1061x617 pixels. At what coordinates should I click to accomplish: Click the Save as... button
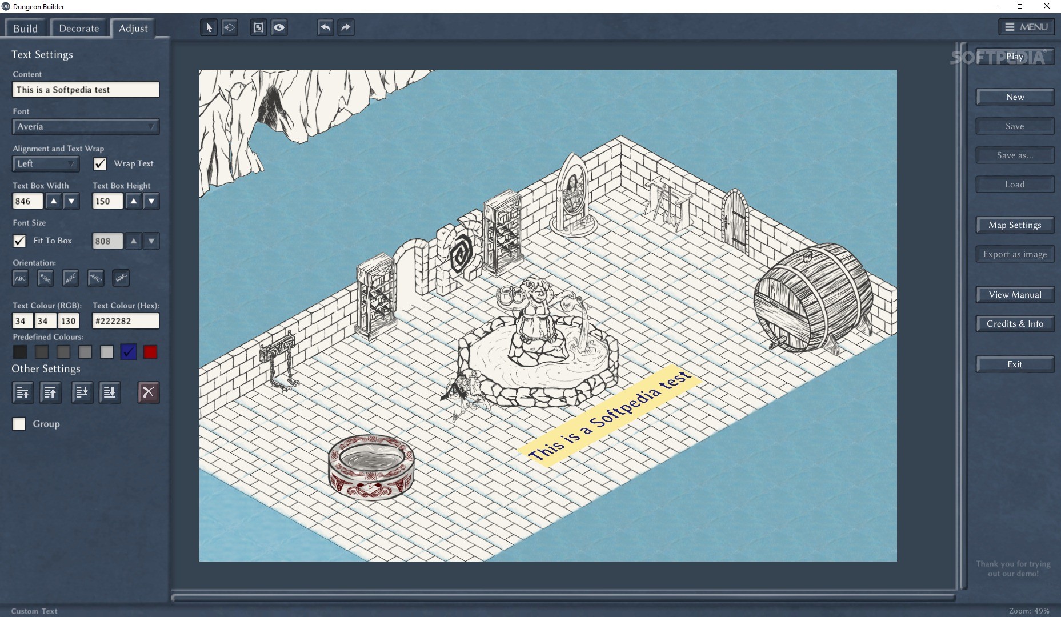click(x=1015, y=155)
